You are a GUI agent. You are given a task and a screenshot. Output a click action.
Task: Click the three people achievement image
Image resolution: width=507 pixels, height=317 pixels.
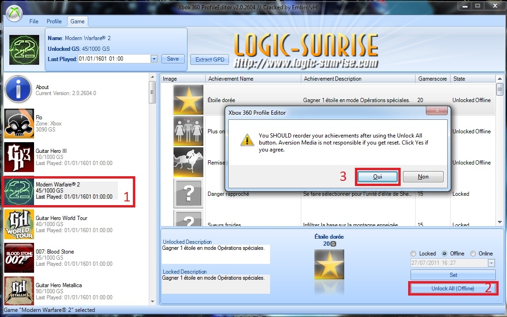click(x=188, y=131)
